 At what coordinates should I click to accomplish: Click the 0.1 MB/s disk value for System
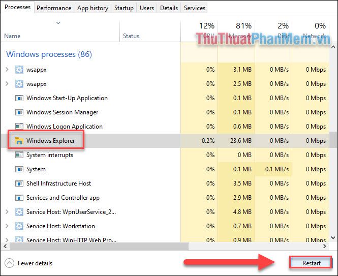tap(277, 169)
